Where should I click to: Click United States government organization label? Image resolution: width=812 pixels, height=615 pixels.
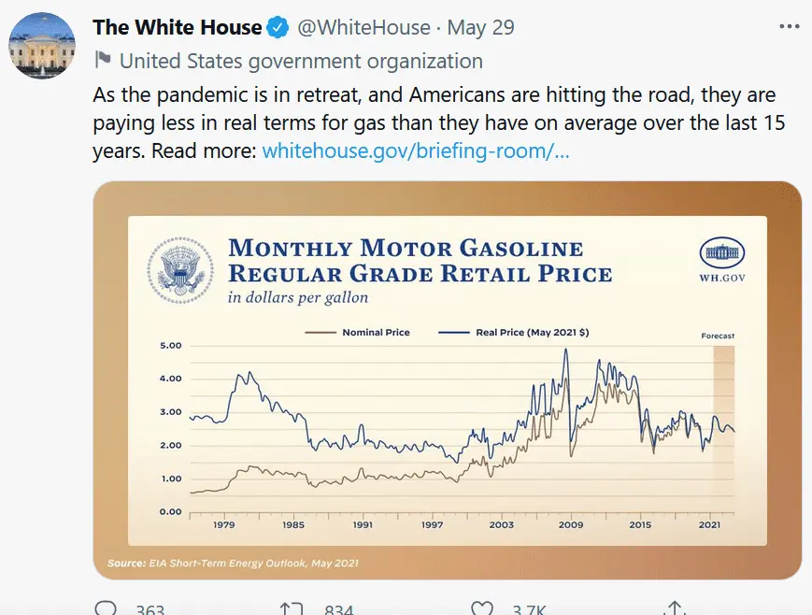(x=301, y=62)
